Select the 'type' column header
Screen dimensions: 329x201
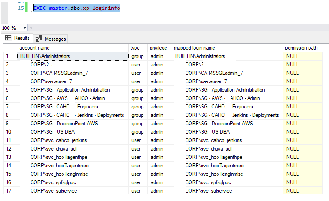tap(135, 48)
